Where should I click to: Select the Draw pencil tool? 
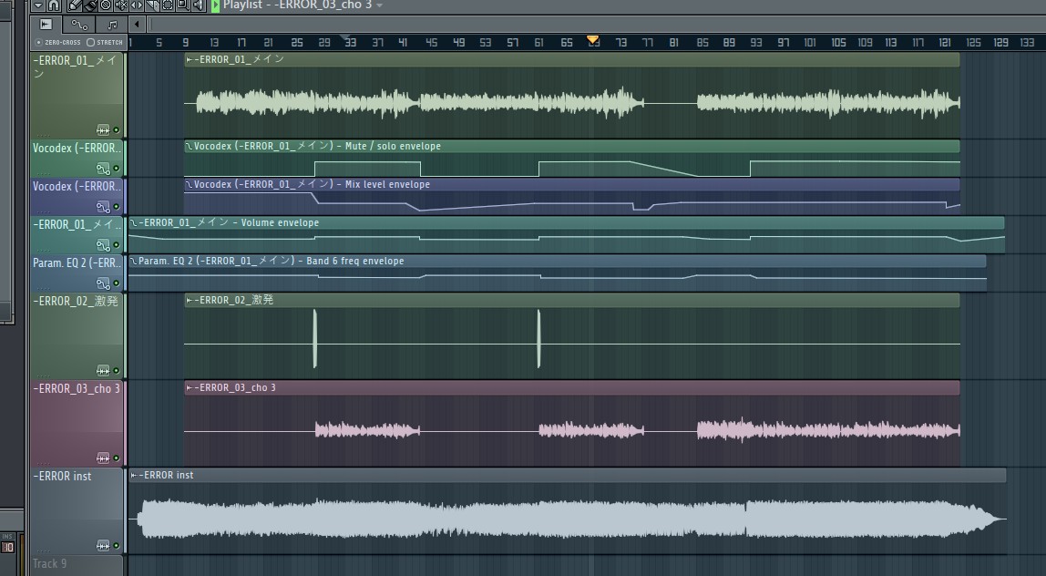[x=75, y=5]
